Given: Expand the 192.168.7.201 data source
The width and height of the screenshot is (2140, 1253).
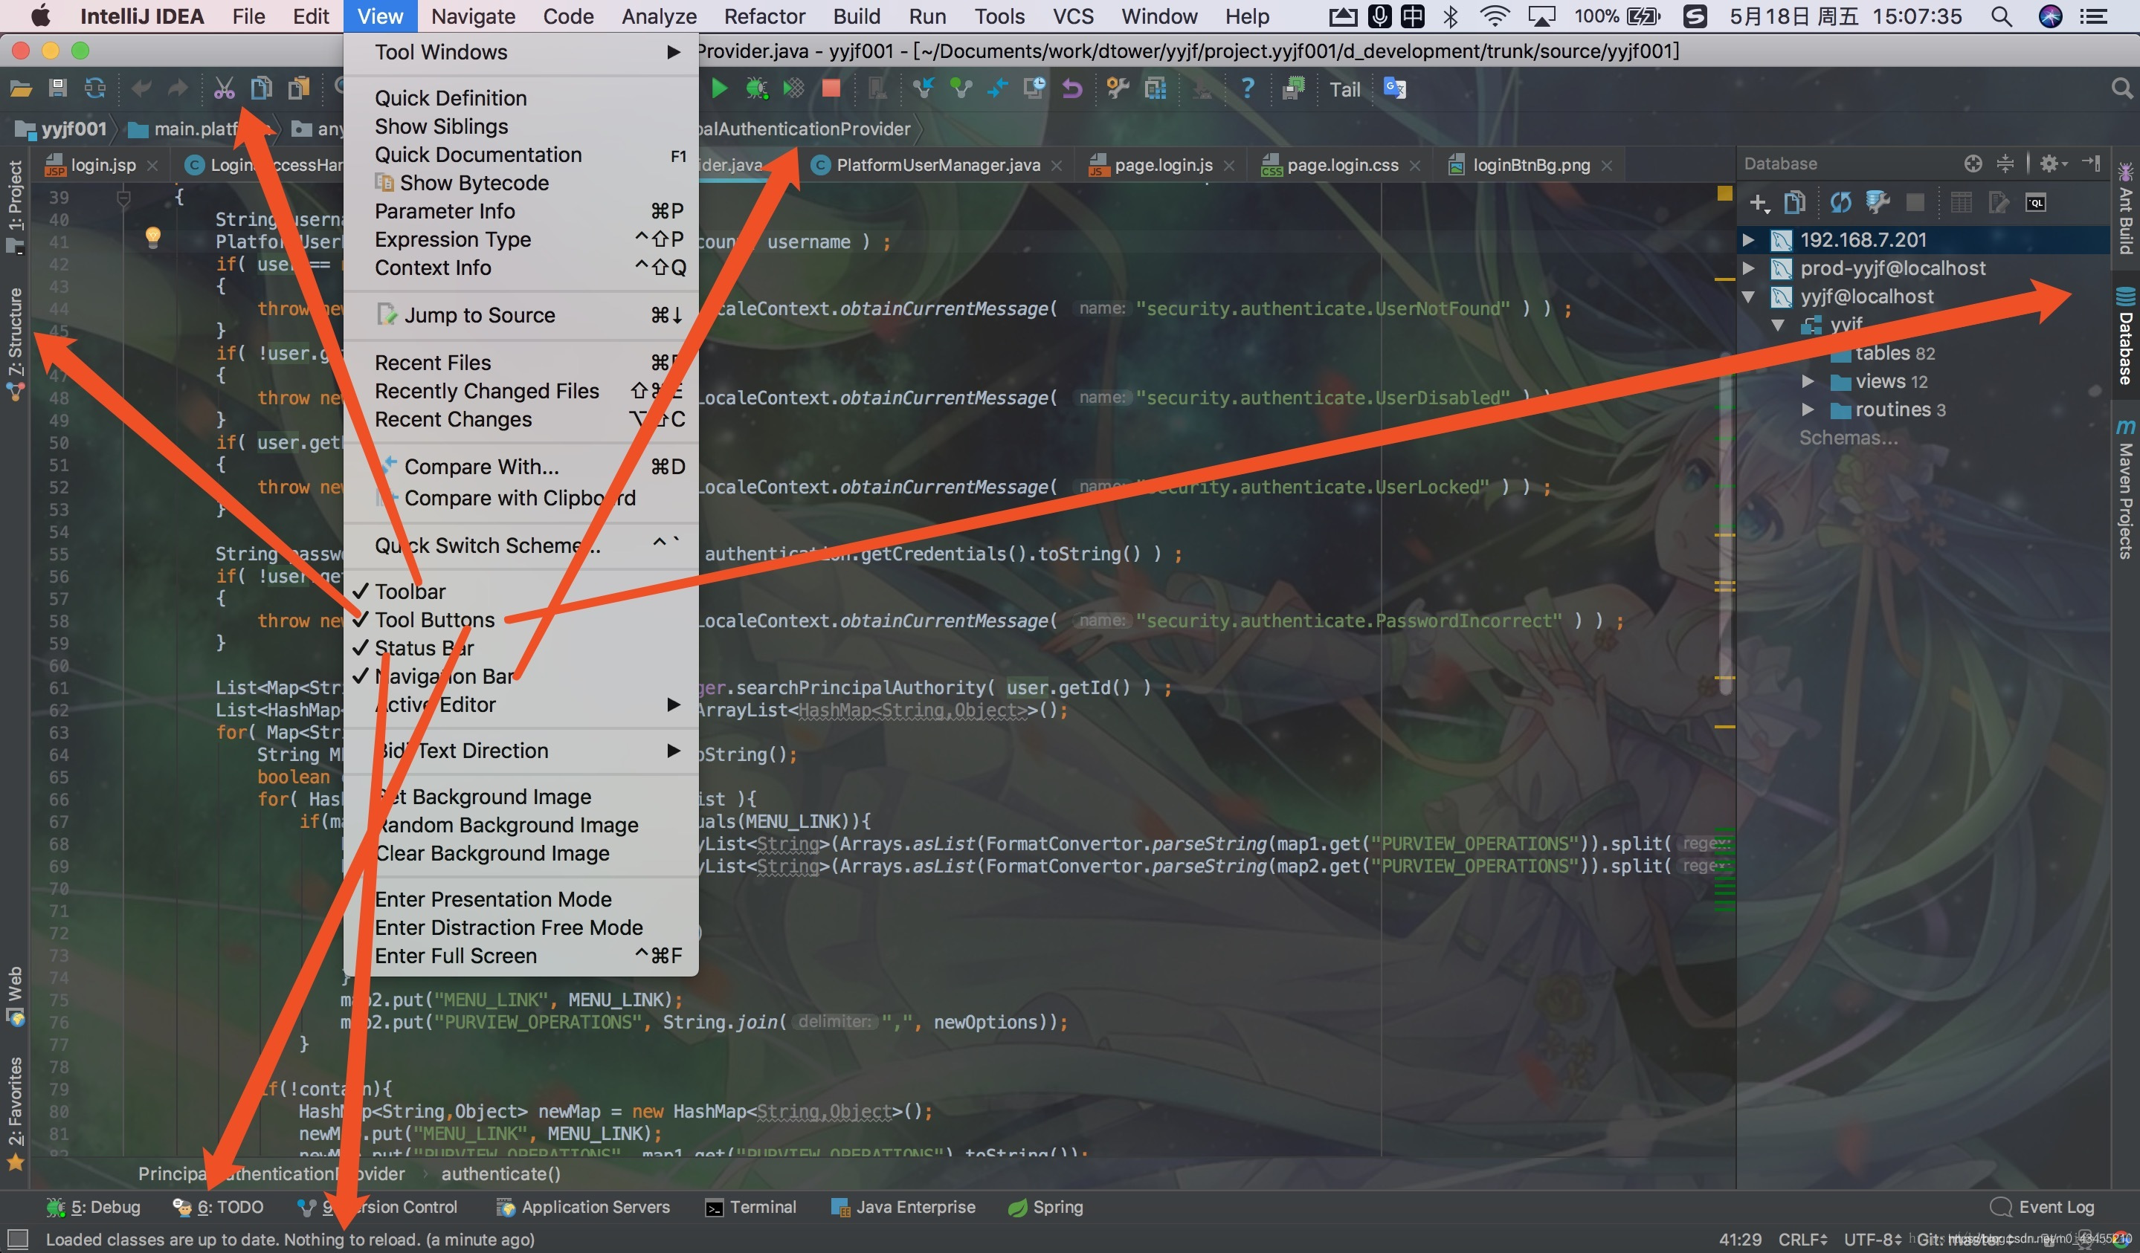Looking at the screenshot, I should tap(1749, 240).
